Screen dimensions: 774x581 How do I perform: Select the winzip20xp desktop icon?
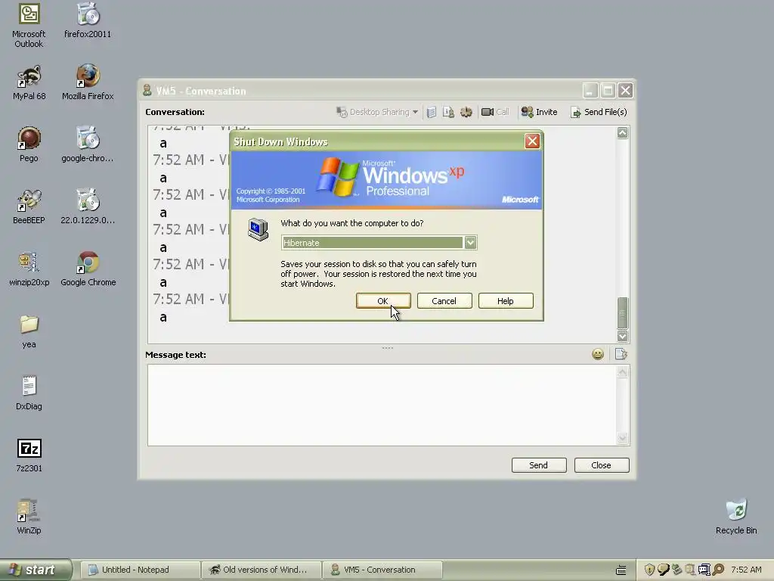[x=29, y=269]
